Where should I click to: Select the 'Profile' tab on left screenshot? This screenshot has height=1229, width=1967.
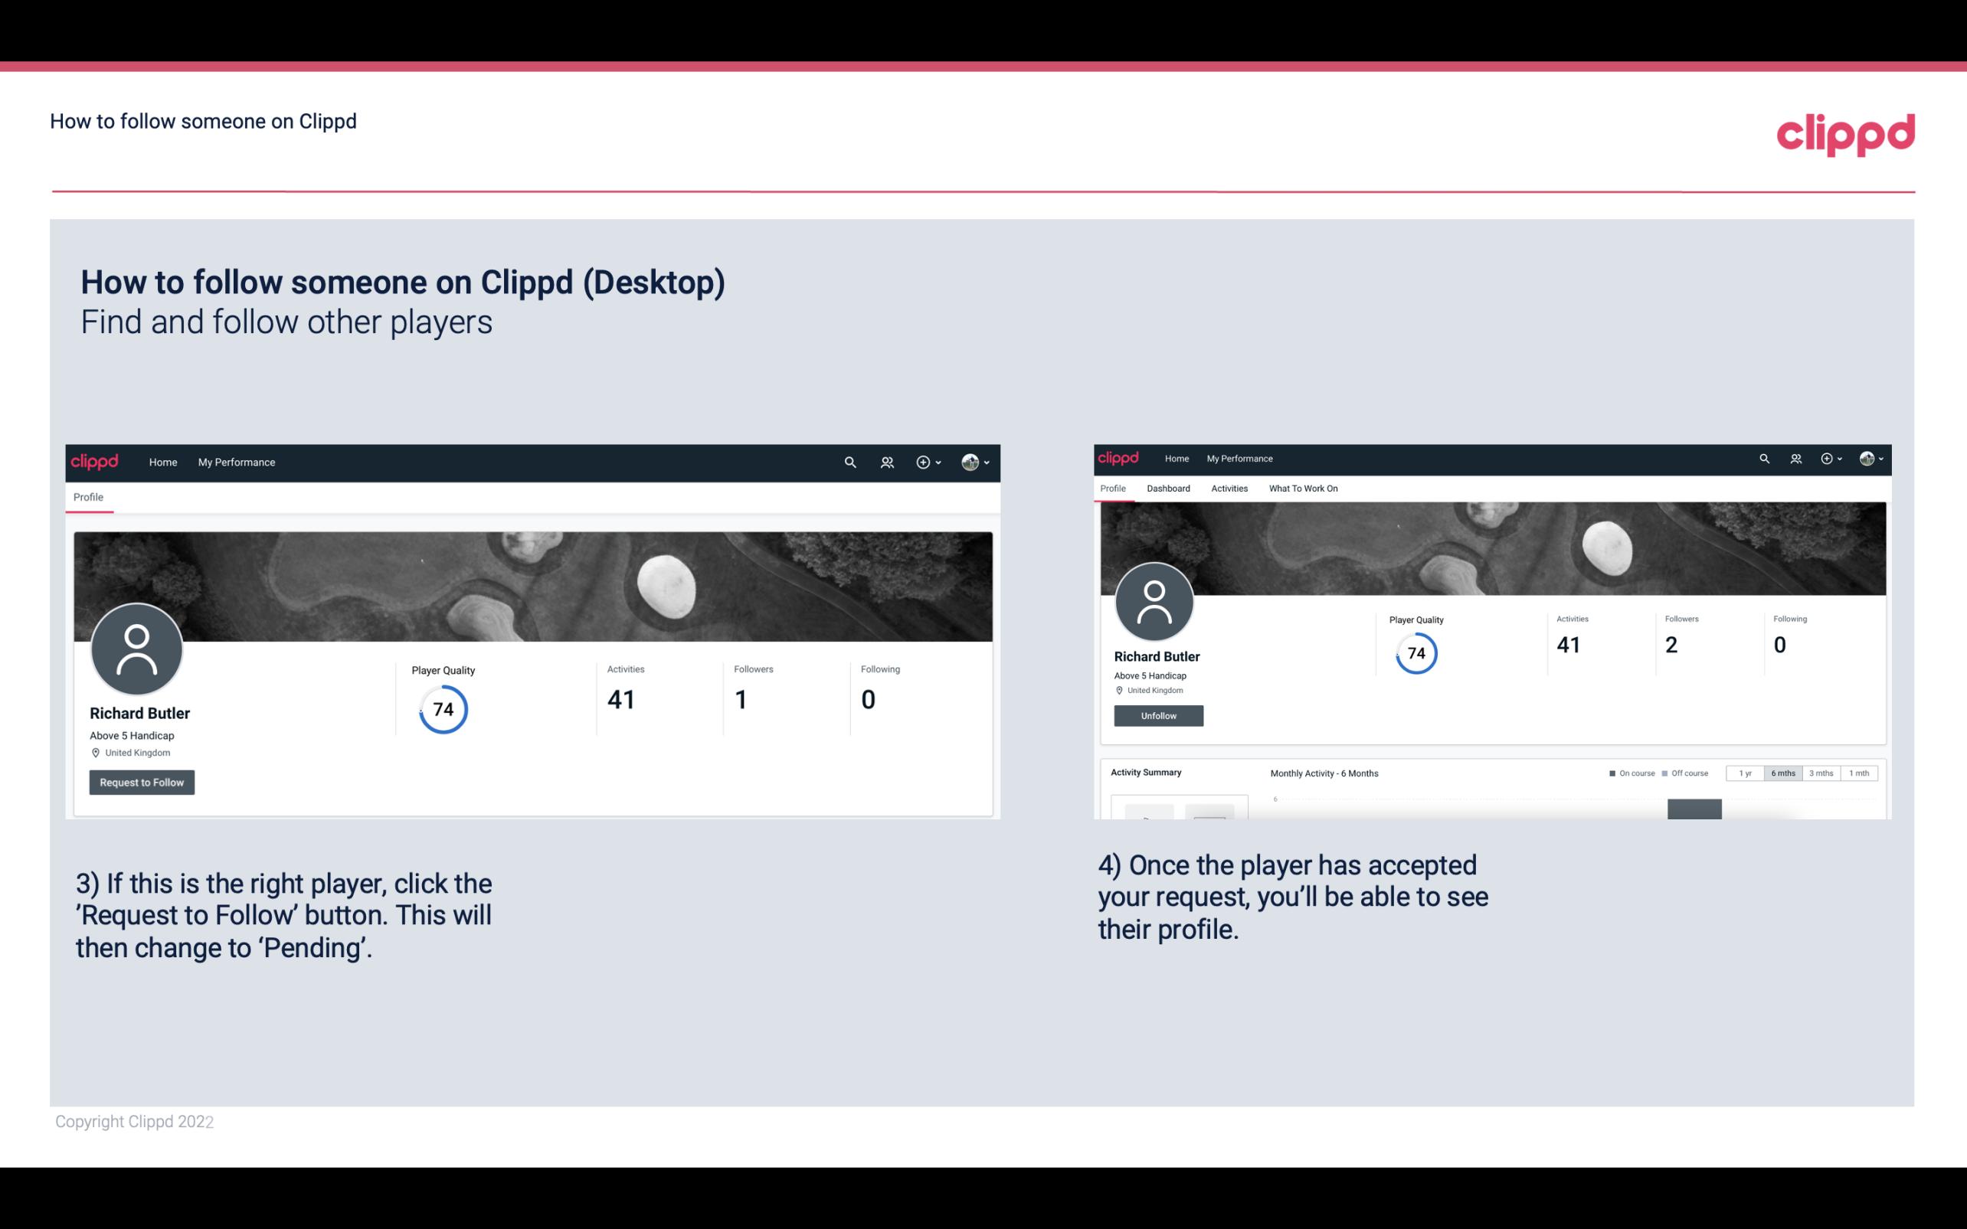coord(89,497)
